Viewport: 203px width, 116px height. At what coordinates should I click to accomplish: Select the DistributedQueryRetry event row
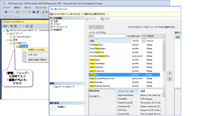[x=124, y=56]
